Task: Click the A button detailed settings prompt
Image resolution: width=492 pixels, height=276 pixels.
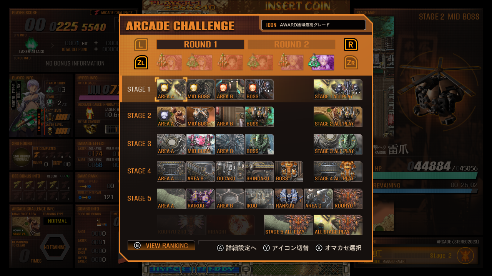Action: (x=237, y=248)
